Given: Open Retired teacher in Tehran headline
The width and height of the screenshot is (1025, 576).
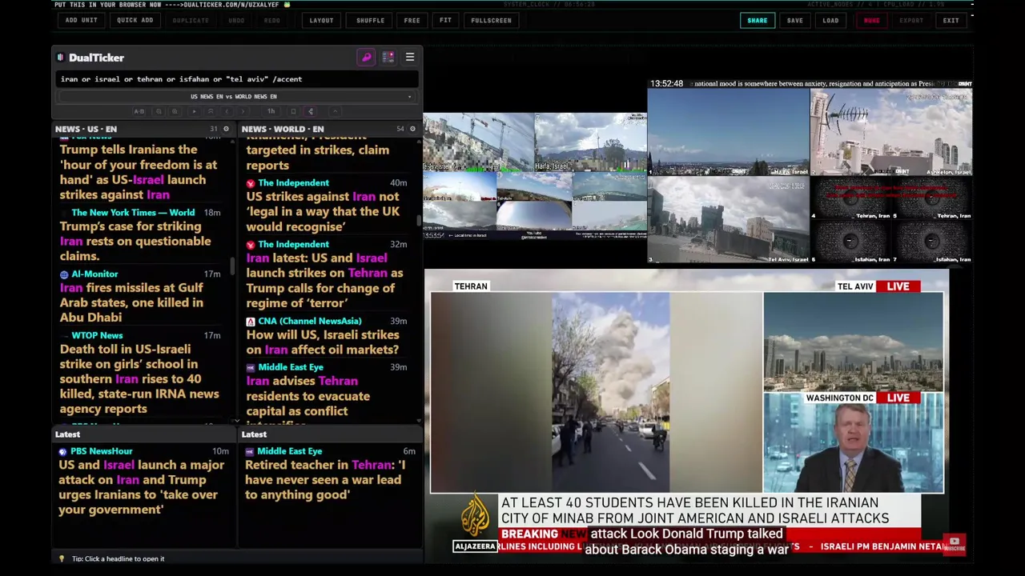Looking at the screenshot, I should [x=324, y=479].
